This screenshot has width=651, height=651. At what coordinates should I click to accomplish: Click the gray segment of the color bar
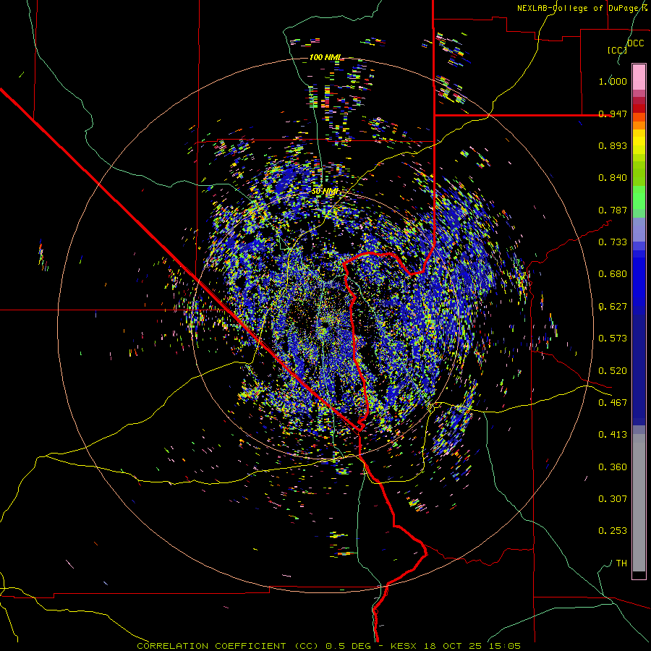(x=639, y=503)
